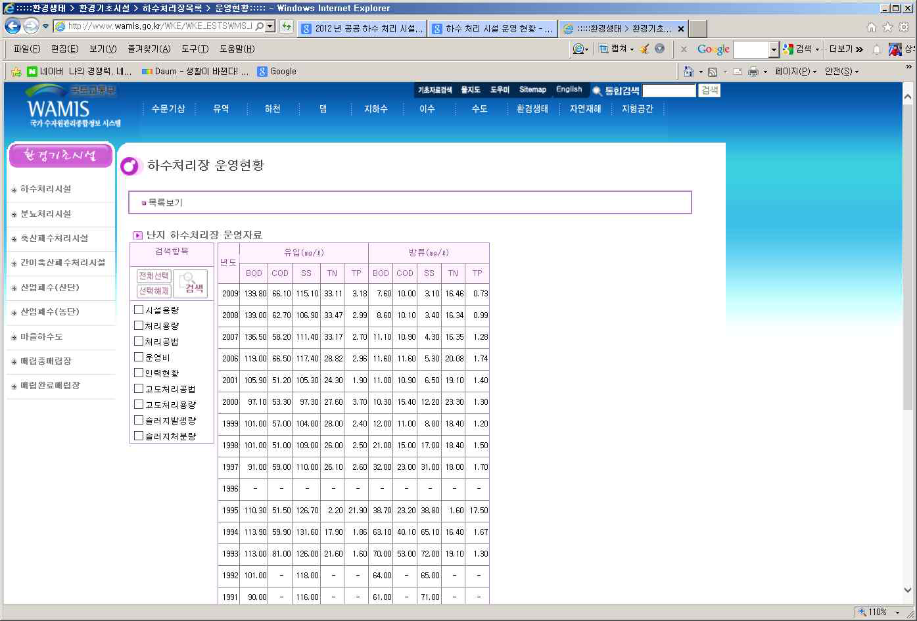The height and width of the screenshot is (621, 917).
Task: Click the broom cleanup icon in toolbar
Action: pyautogui.click(x=645, y=49)
